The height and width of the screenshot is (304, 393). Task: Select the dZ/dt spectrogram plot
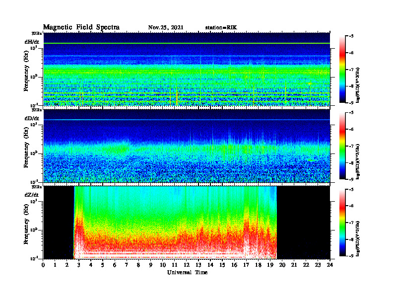[187, 223]
